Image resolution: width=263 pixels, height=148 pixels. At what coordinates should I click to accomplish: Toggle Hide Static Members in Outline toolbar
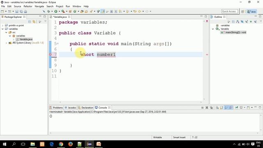247,22
